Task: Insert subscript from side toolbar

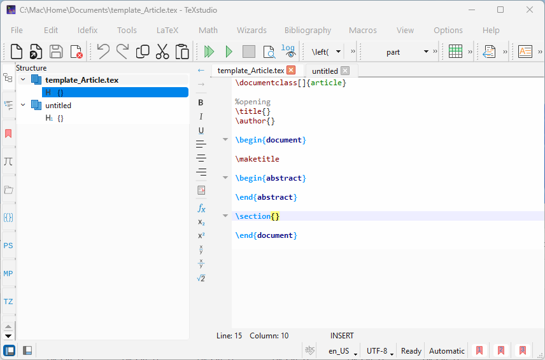Action: click(201, 222)
